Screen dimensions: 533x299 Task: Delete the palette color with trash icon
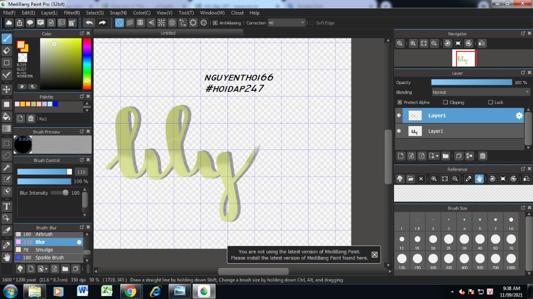tap(31, 118)
